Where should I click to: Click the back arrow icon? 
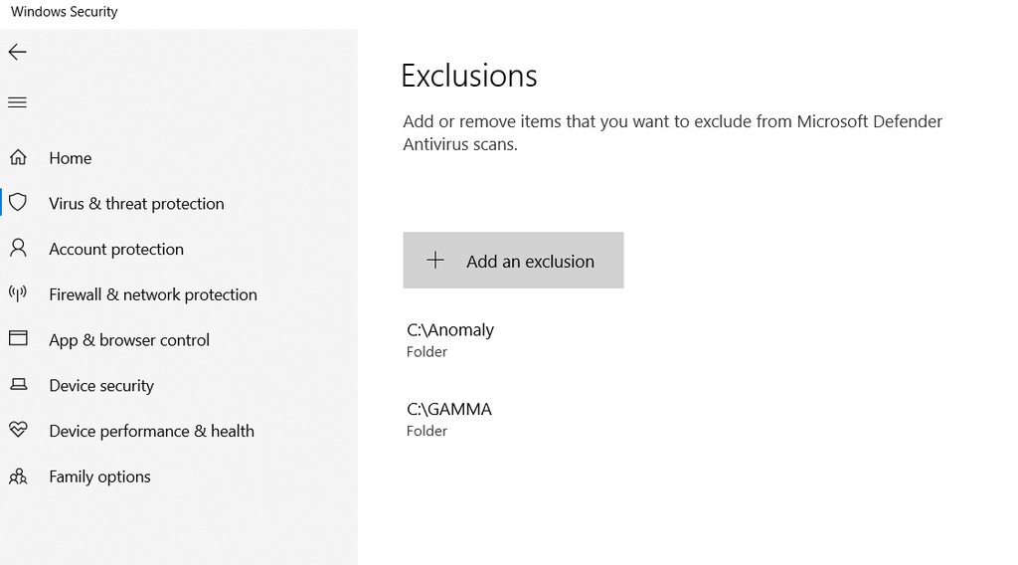[x=18, y=52]
